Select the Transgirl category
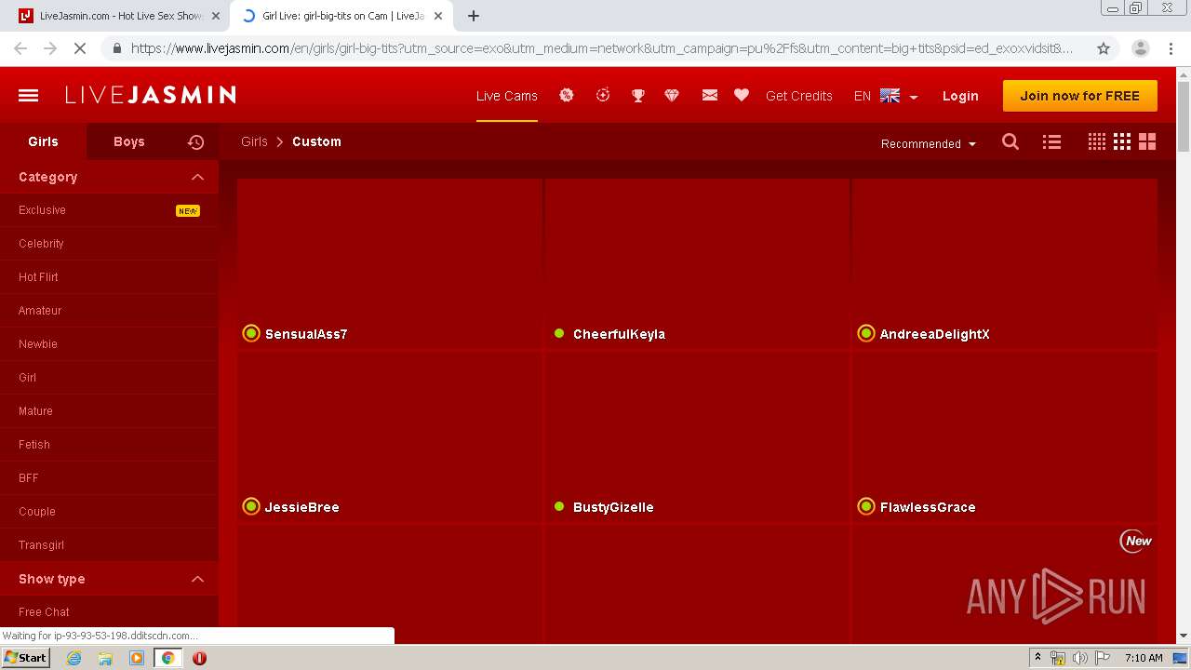The height and width of the screenshot is (670, 1191). point(109,545)
